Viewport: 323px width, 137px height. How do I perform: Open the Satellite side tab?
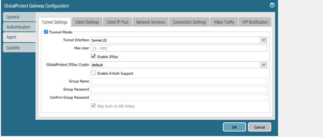tap(19, 48)
